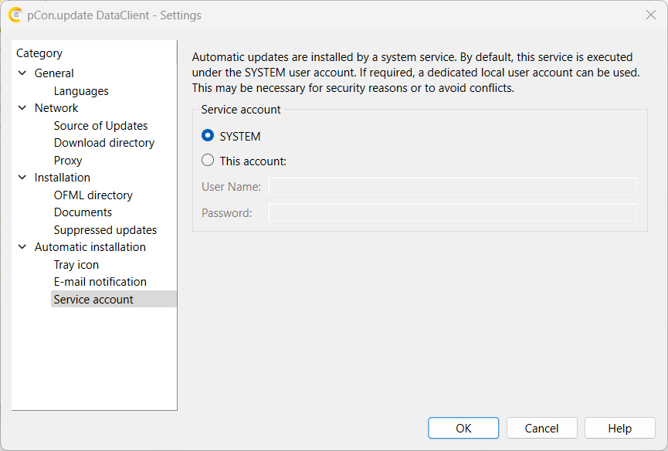668x451 pixels.
Task: Open OFML directory settings
Action: tap(93, 195)
